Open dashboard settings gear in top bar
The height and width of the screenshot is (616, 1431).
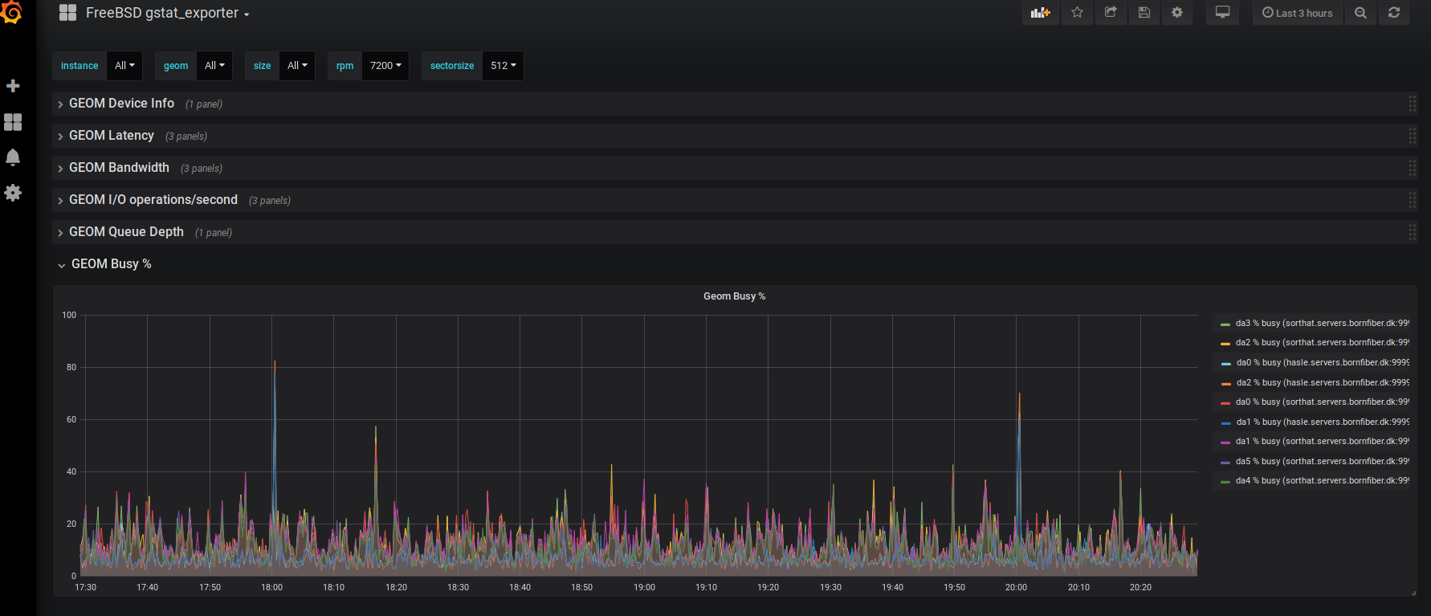click(1177, 13)
